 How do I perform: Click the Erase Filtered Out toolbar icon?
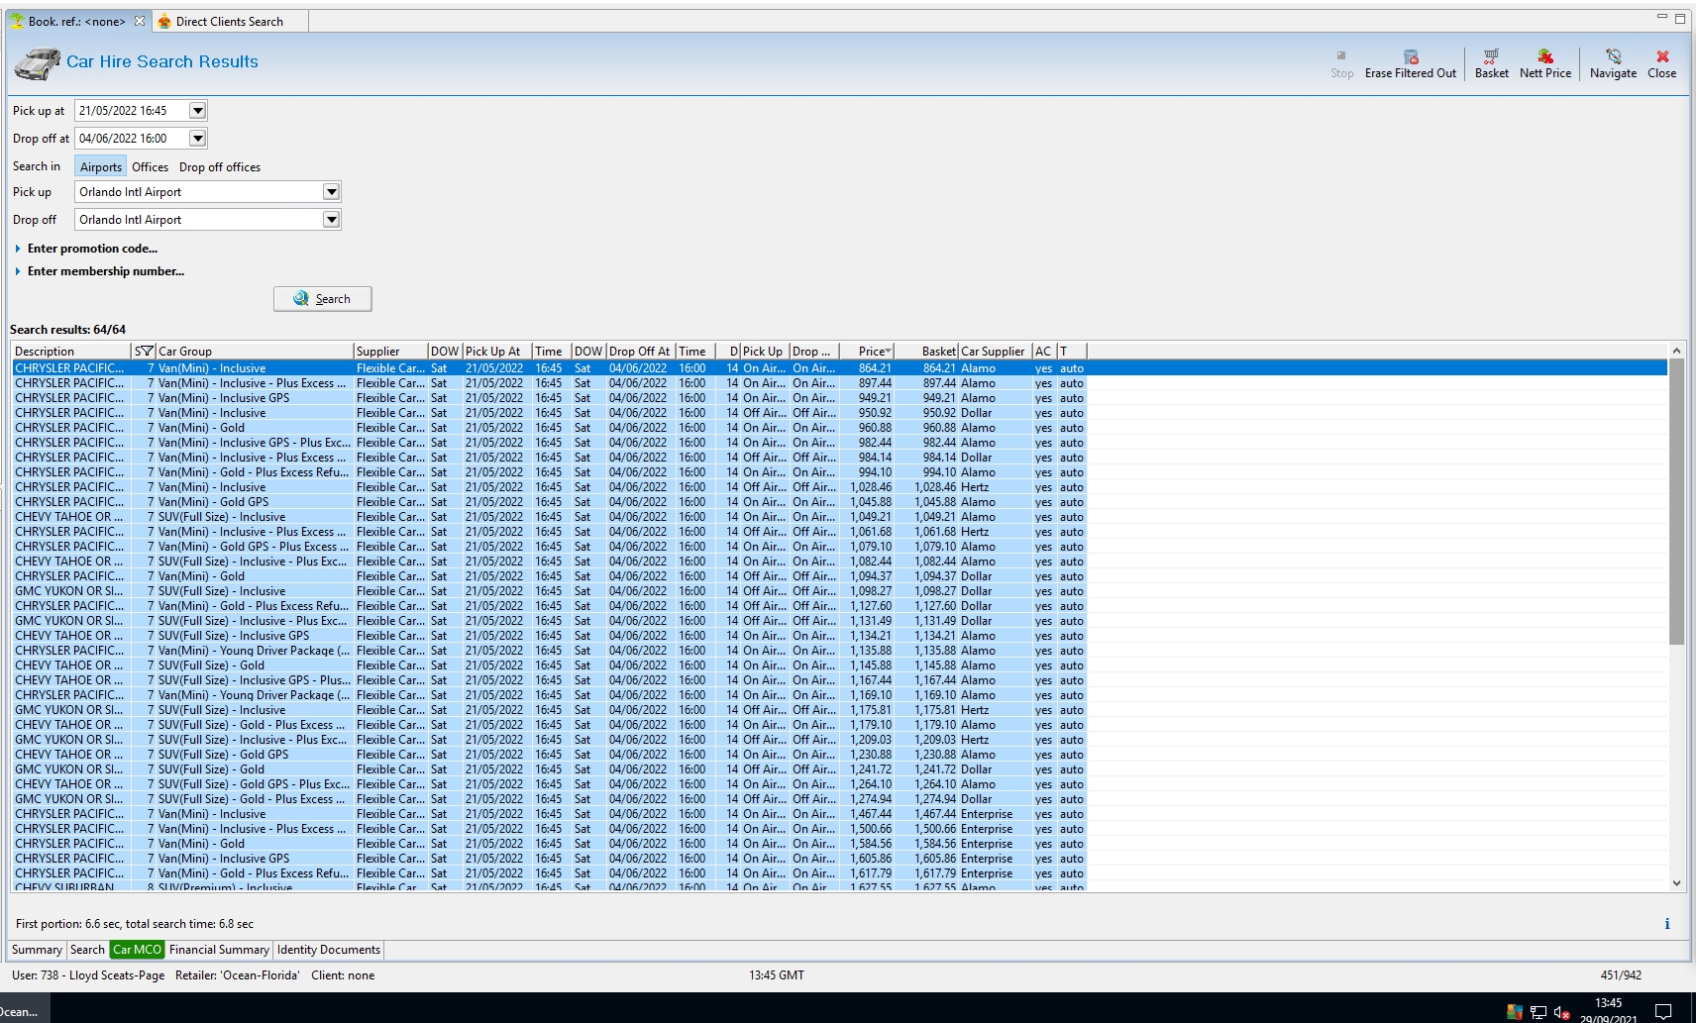pyautogui.click(x=1411, y=64)
